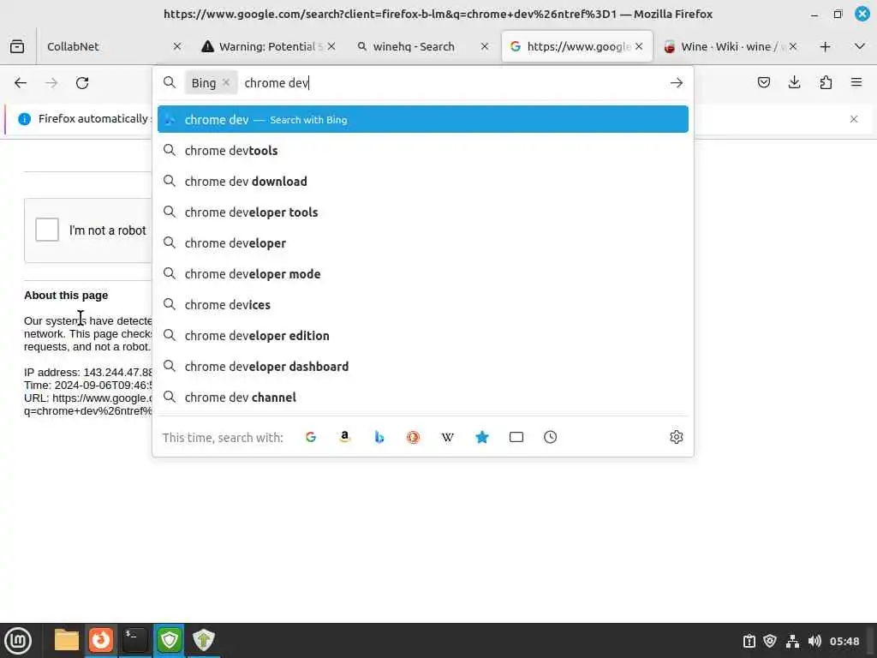Search in open Tabs icon
This screenshot has height=658, width=877.
pyautogui.click(x=516, y=437)
